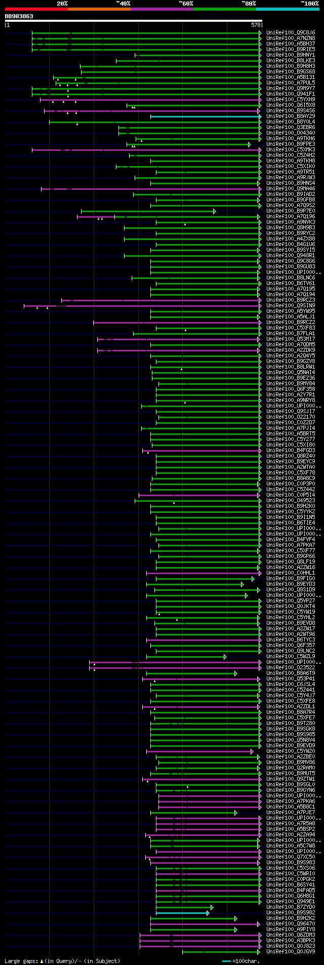Click the UniRef100_Q96470 label
Viewport: 324px width, 965px height.
tap(291, 924)
